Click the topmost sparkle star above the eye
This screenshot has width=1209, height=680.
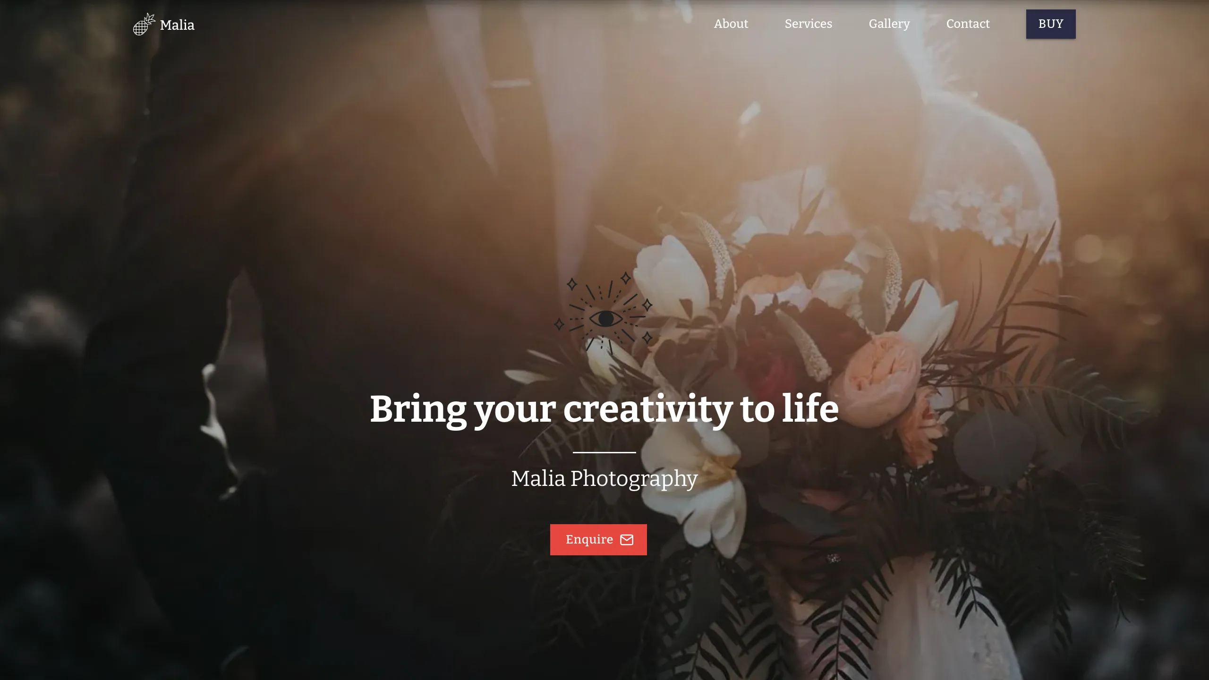pyautogui.click(x=625, y=278)
